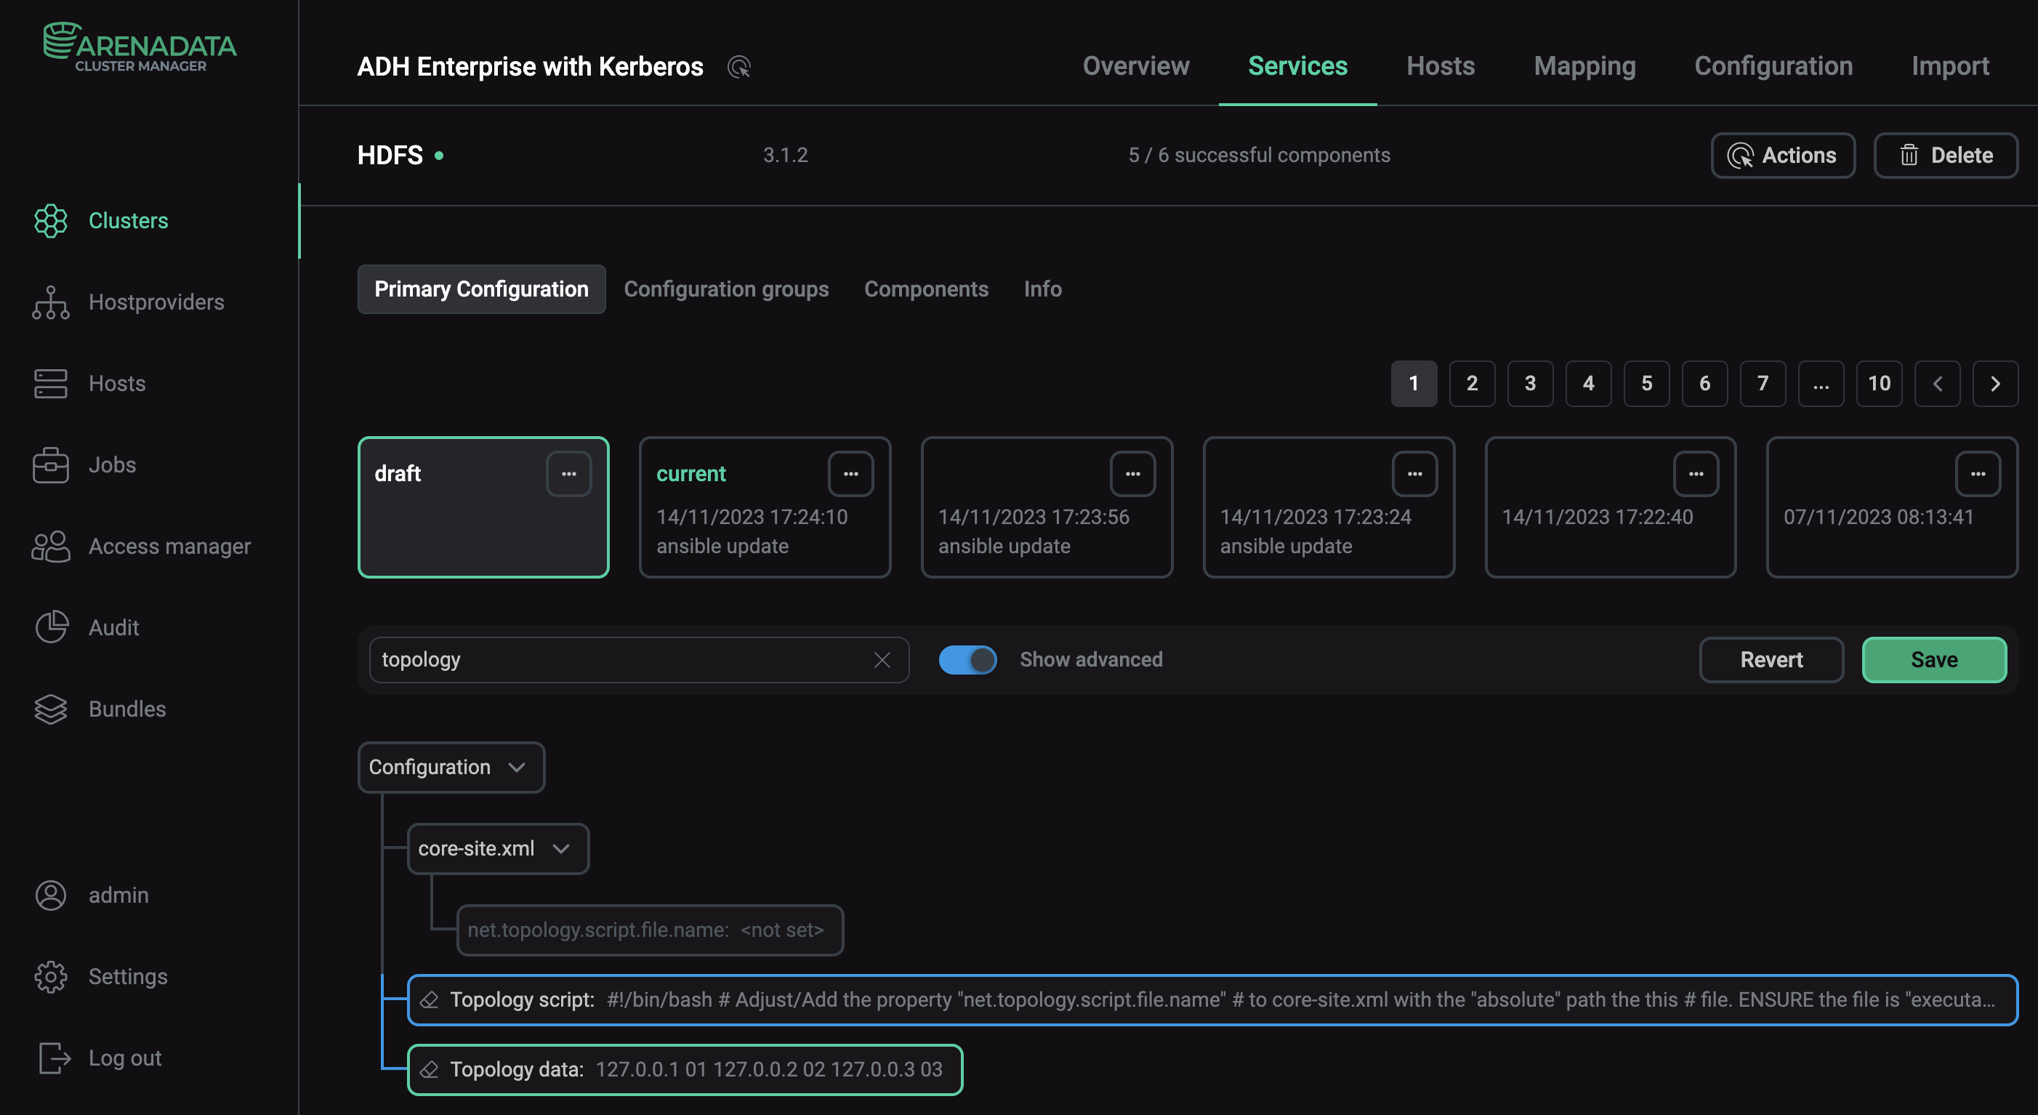
Task: Toggle the Show advanced switch
Action: pos(967,660)
